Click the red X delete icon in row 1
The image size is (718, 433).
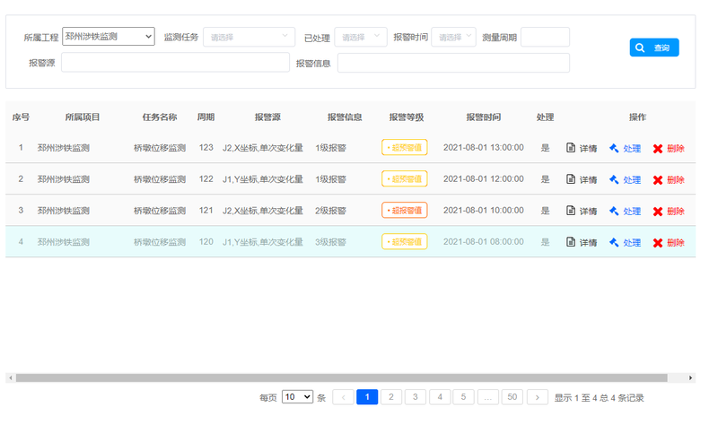pos(658,149)
